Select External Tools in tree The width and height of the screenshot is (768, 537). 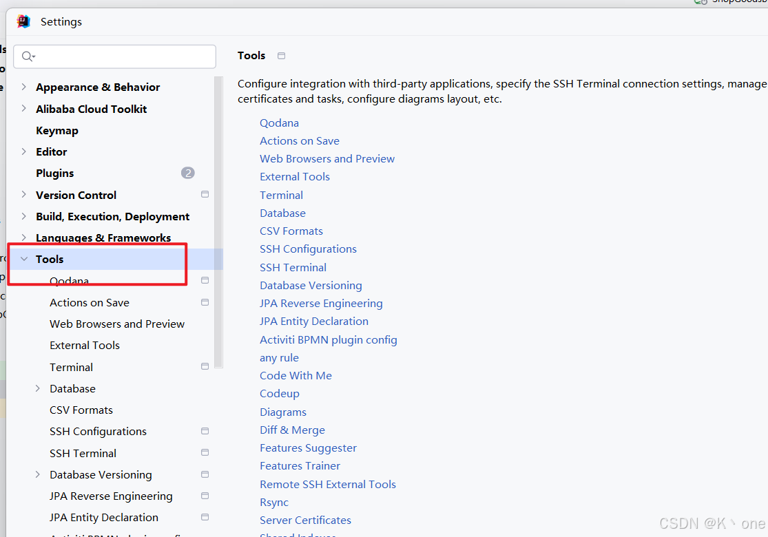[x=84, y=346]
